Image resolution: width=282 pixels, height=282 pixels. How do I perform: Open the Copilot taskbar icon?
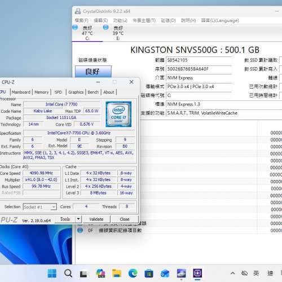pos(100,273)
